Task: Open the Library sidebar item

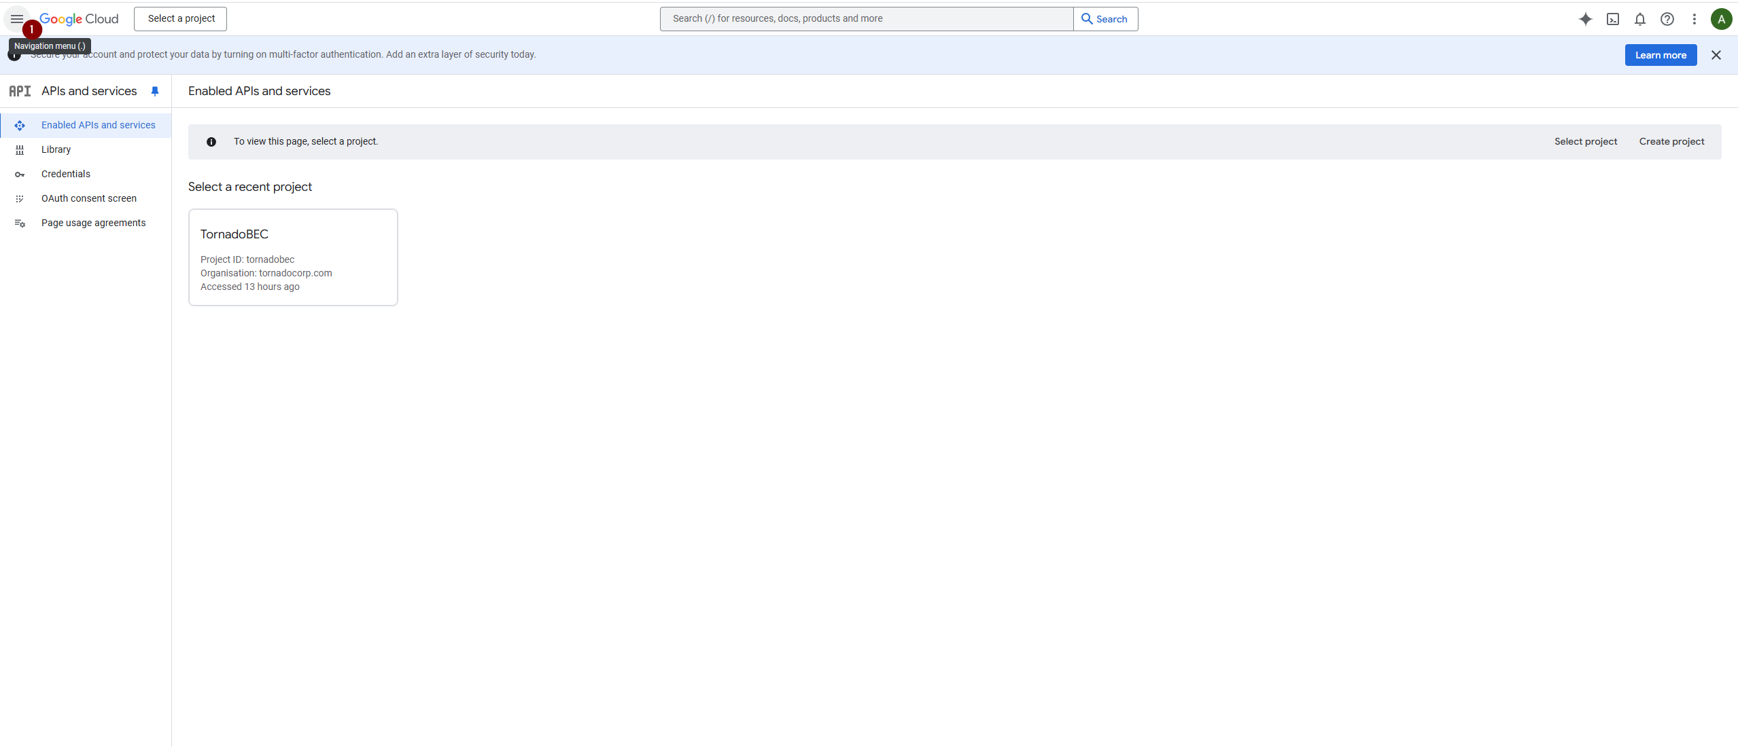Action: [x=56, y=149]
